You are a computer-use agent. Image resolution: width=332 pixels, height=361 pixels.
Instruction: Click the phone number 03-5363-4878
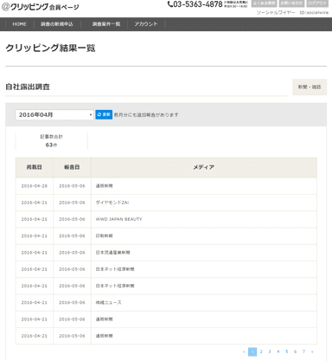[x=195, y=4]
